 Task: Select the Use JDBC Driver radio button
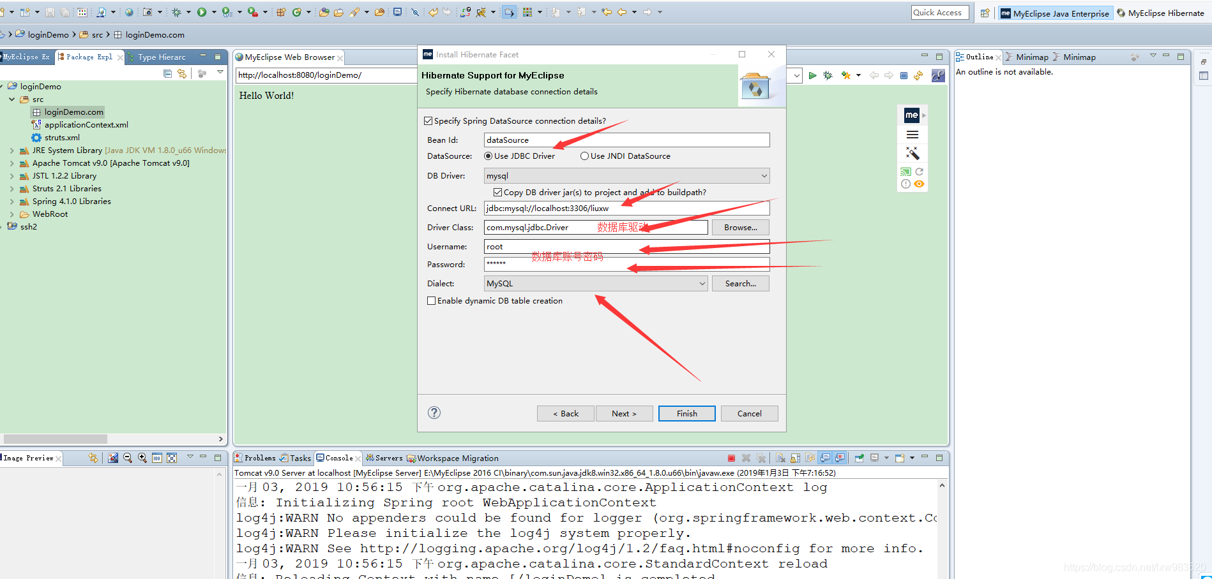click(x=489, y=156)
